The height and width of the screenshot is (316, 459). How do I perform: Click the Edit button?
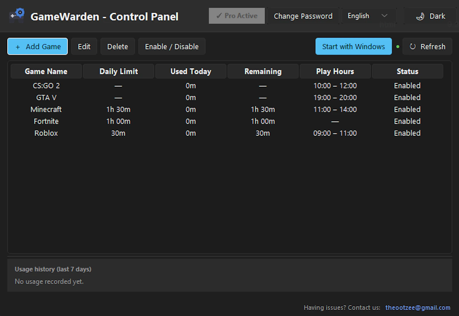[84, 47]
